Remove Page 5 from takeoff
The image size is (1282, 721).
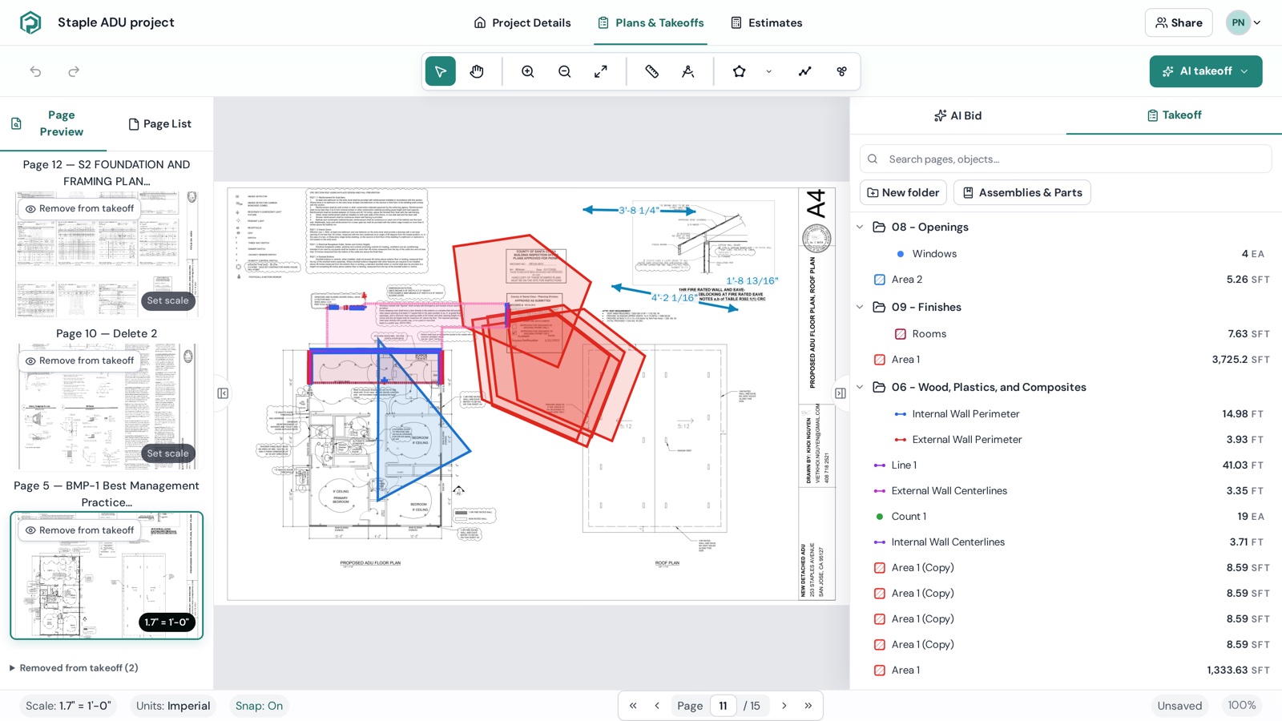point(79,530)
